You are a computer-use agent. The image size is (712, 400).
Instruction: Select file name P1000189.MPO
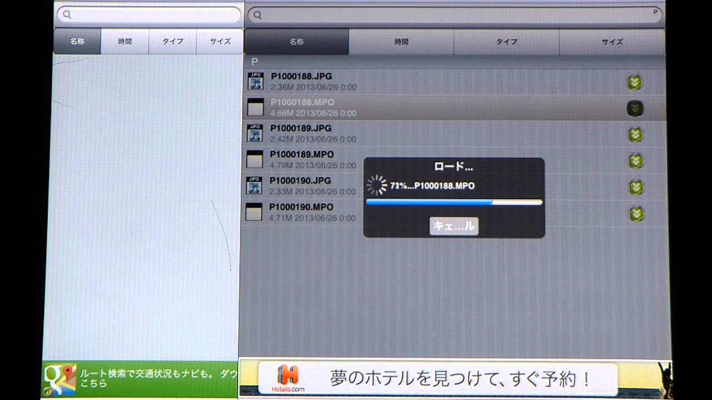coord(301,154)
